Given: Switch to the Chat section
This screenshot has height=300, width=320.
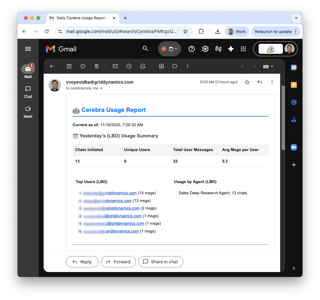Looking at the screenshot, I should (28, 92).
